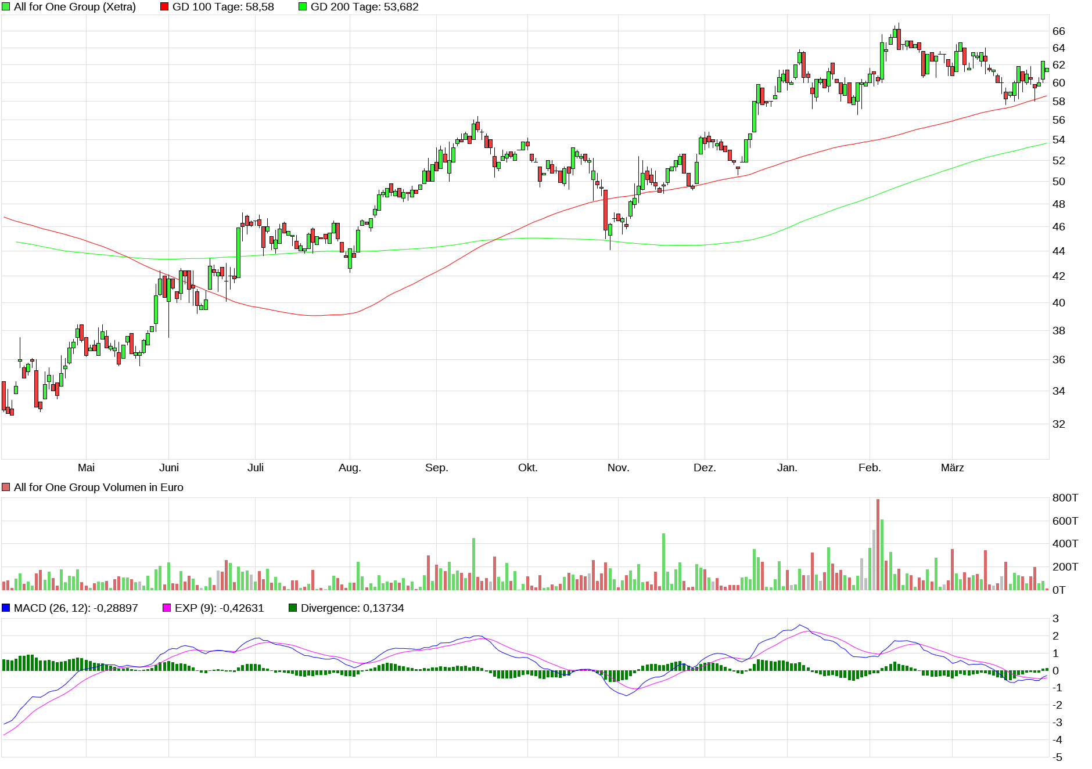Select the 'Divergence: 0,13734' indicator label

pos(352,608)
